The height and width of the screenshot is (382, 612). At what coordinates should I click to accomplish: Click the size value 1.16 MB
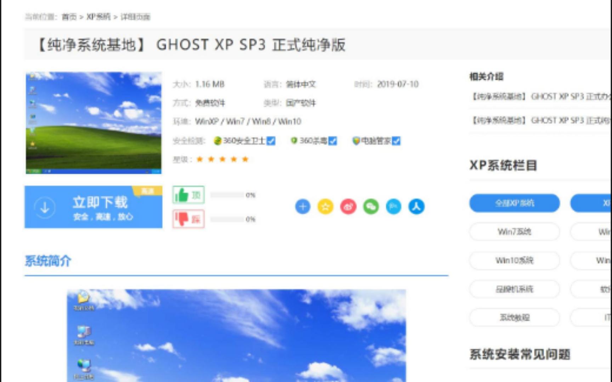(x=210, y=84)
